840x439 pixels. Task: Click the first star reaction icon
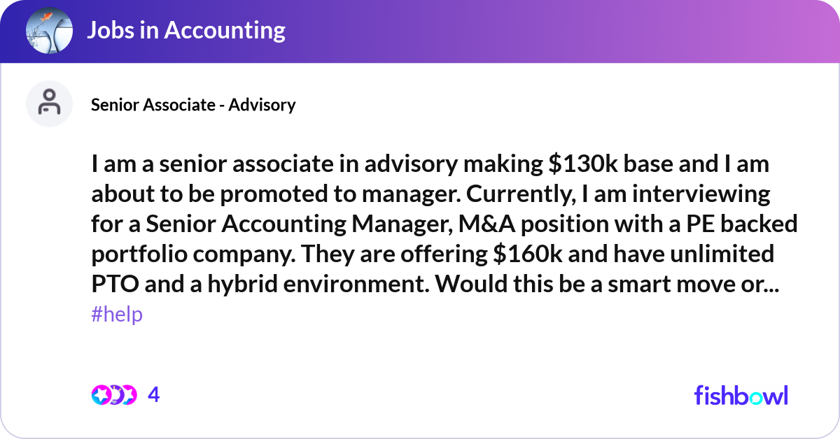pyautogui.click(x=100, y=395)
